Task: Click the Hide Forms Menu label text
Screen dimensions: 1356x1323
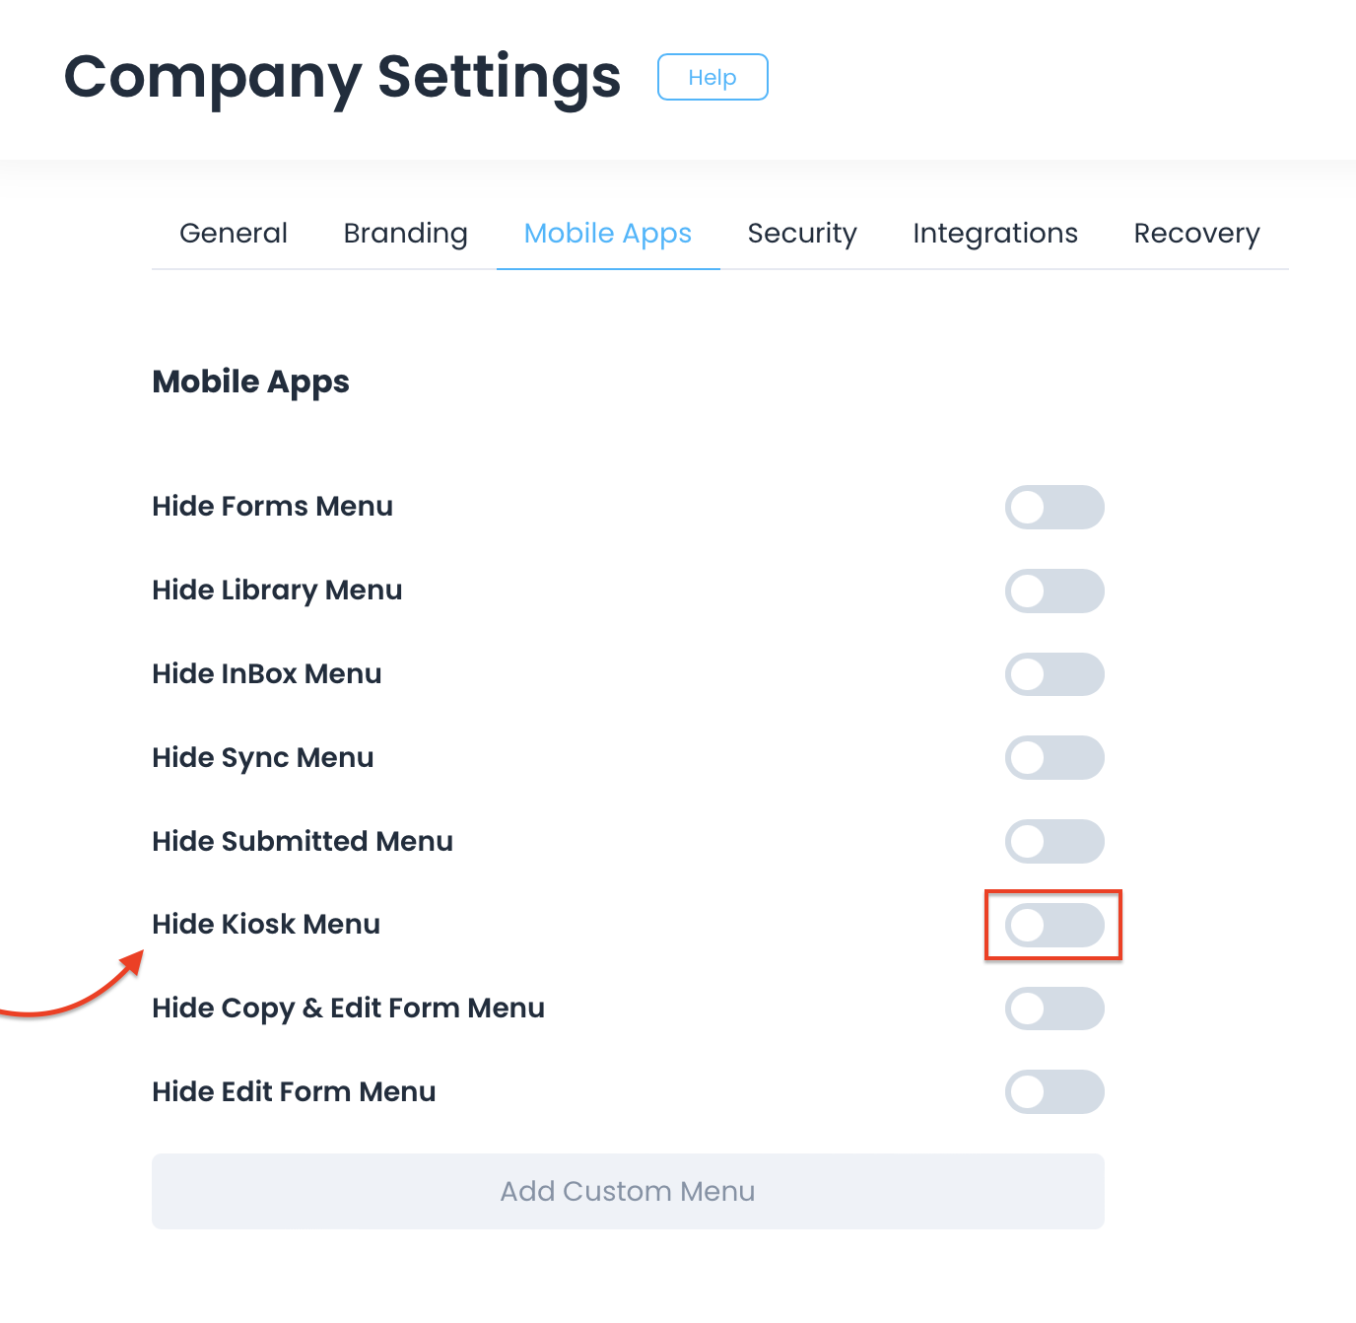Action: tap(272, 507)
